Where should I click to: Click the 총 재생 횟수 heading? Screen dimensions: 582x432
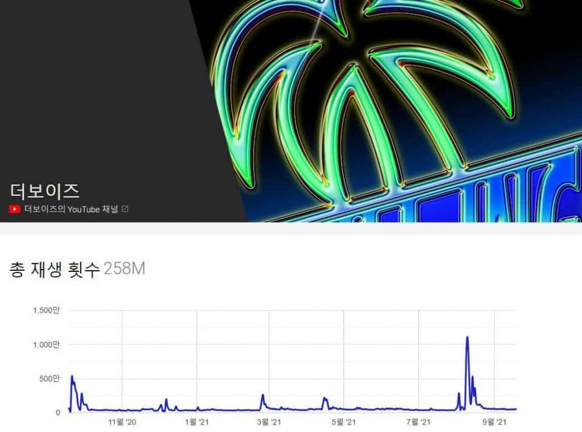pos(55,269)
